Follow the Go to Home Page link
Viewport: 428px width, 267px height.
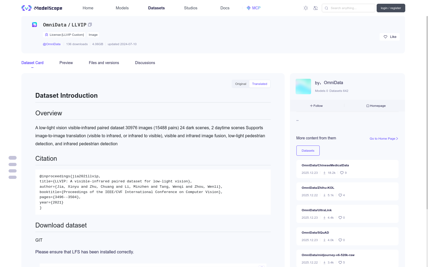point(384,139)
